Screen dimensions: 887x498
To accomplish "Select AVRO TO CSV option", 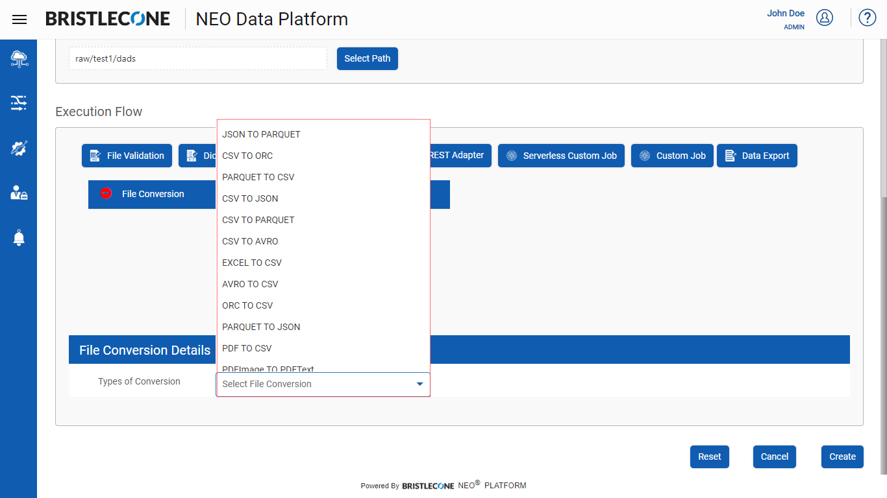I will pyautogui.click(x=323, y=284).
